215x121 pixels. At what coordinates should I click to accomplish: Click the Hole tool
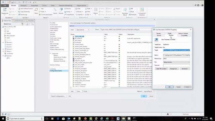click(78, 9)
